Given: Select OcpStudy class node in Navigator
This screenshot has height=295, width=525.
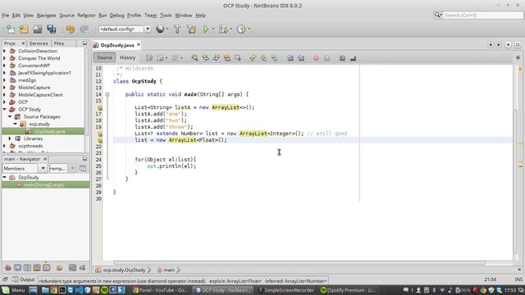Looking at the screenshot, I should point(29,177).
